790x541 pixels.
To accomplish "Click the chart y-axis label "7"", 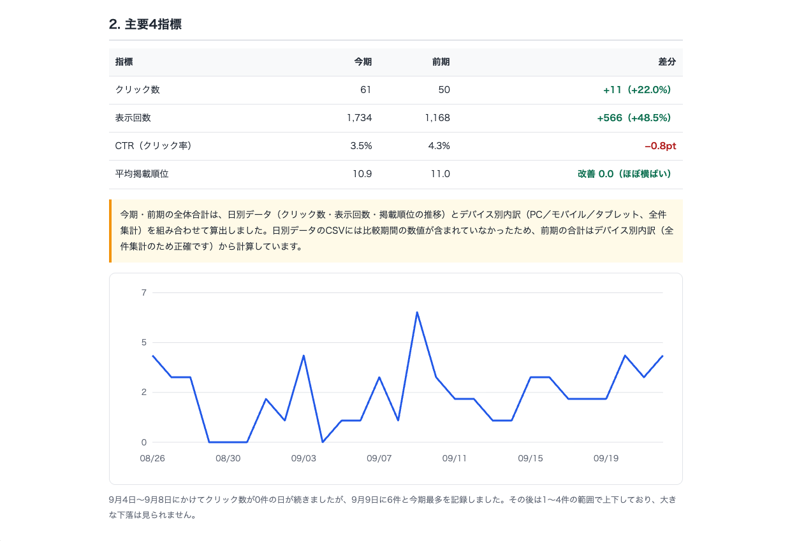I will (x=144, y=293).
